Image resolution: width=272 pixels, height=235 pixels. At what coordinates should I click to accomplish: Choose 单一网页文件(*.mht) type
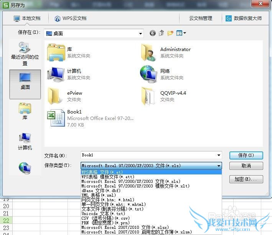(151, 204)
